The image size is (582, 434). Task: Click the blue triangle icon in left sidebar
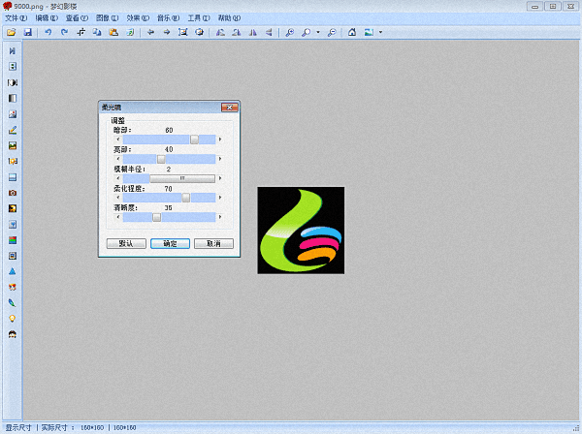coord(13,271)
